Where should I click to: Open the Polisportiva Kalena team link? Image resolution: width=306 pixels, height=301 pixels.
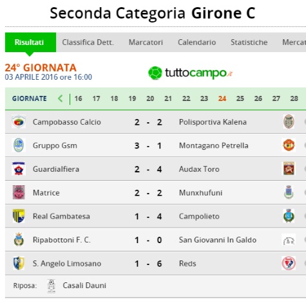pyautogui.click(x=213, y=122)
